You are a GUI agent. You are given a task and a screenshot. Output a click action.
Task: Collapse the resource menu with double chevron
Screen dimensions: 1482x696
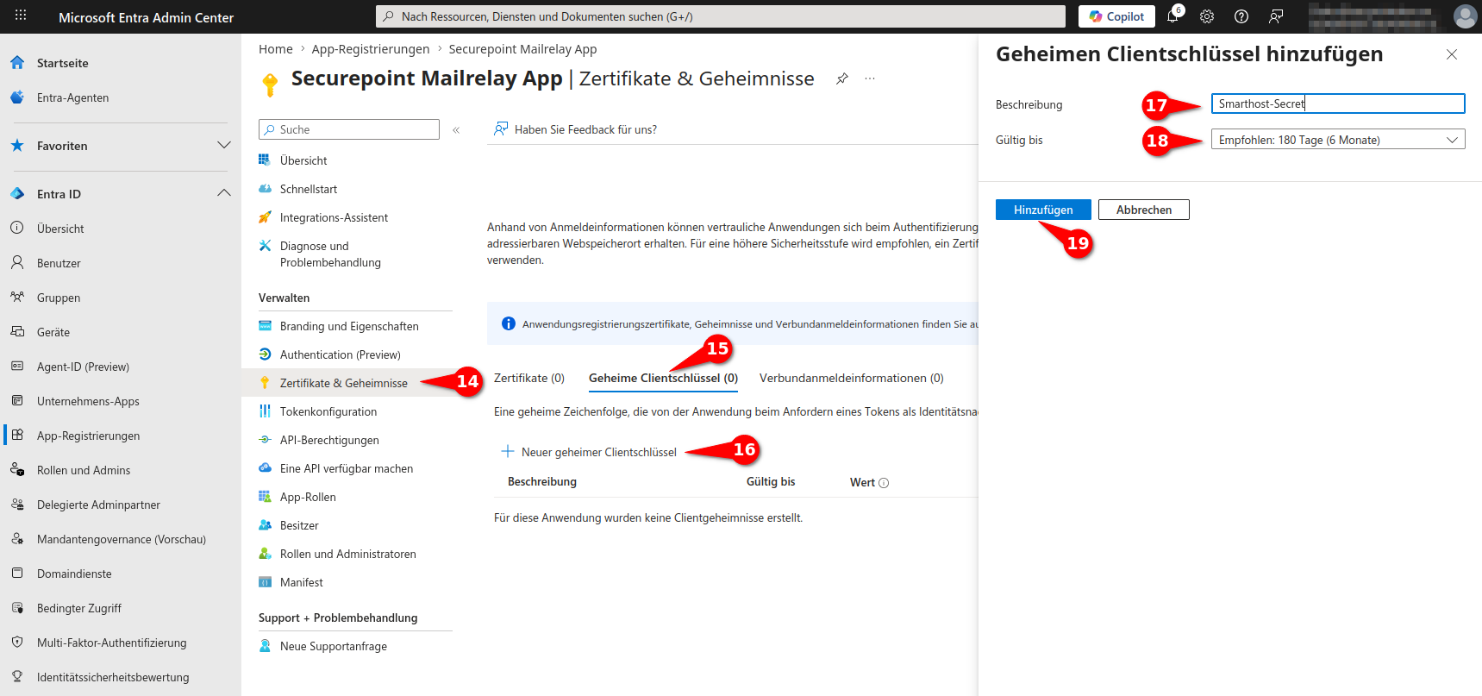(x=456, y=130)
